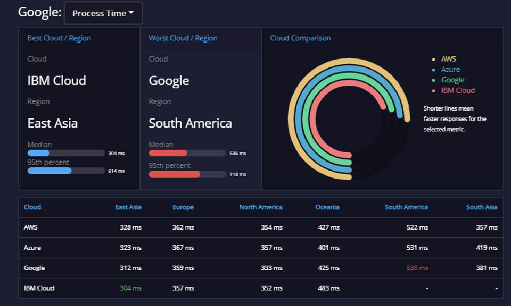Click the AWS 362 ms Europe cell
The height and width of the screenshot is (306, 511).
click(x=183, y=227)
